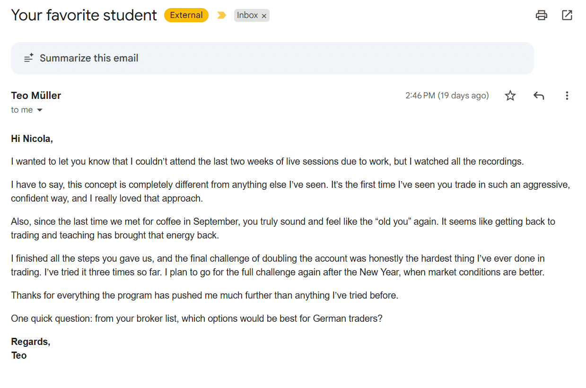Click the subject line "Your favorite student"
This screenshot has height=388, width=586.
84,15
